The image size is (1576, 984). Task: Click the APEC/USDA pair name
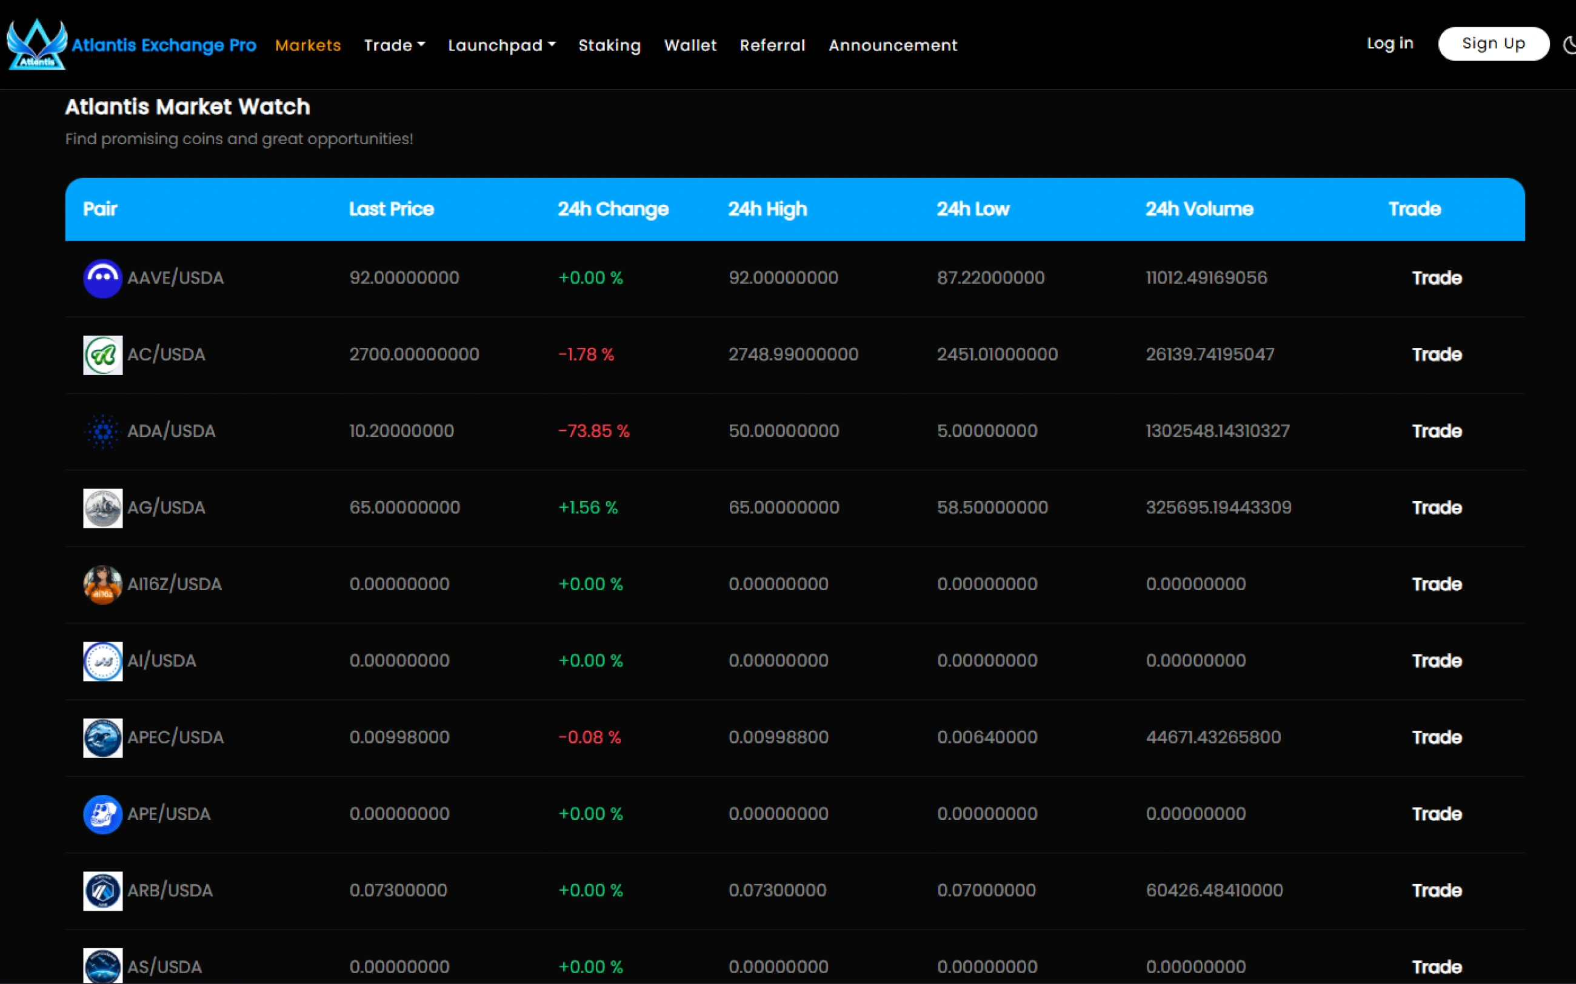(x=176, y=737)
